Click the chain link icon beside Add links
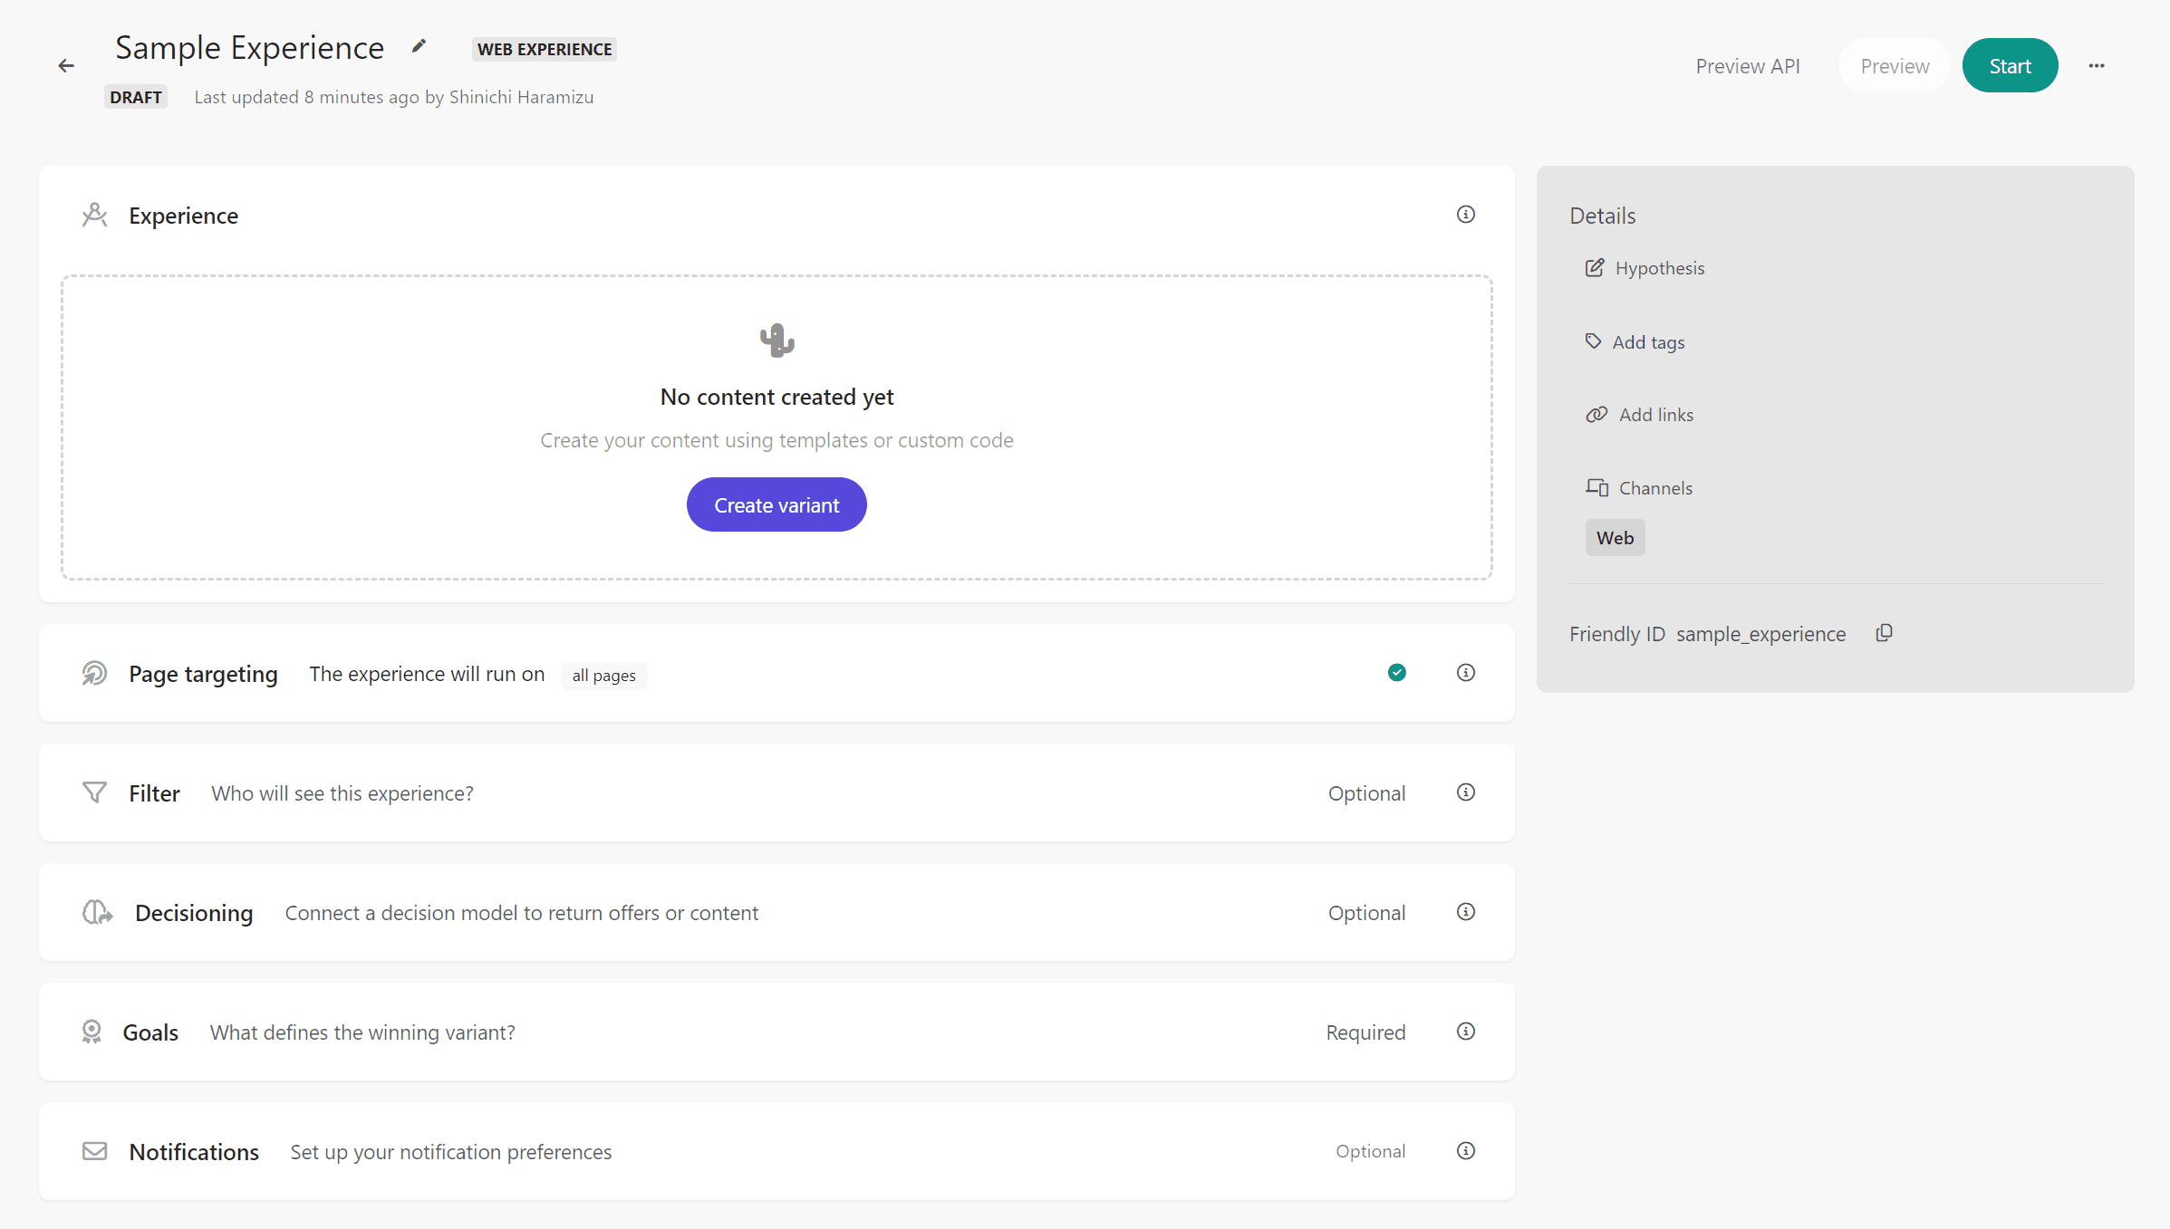Image resolution: width=2170 pixels, height=1229 pixels. [x=1596, y=414]
